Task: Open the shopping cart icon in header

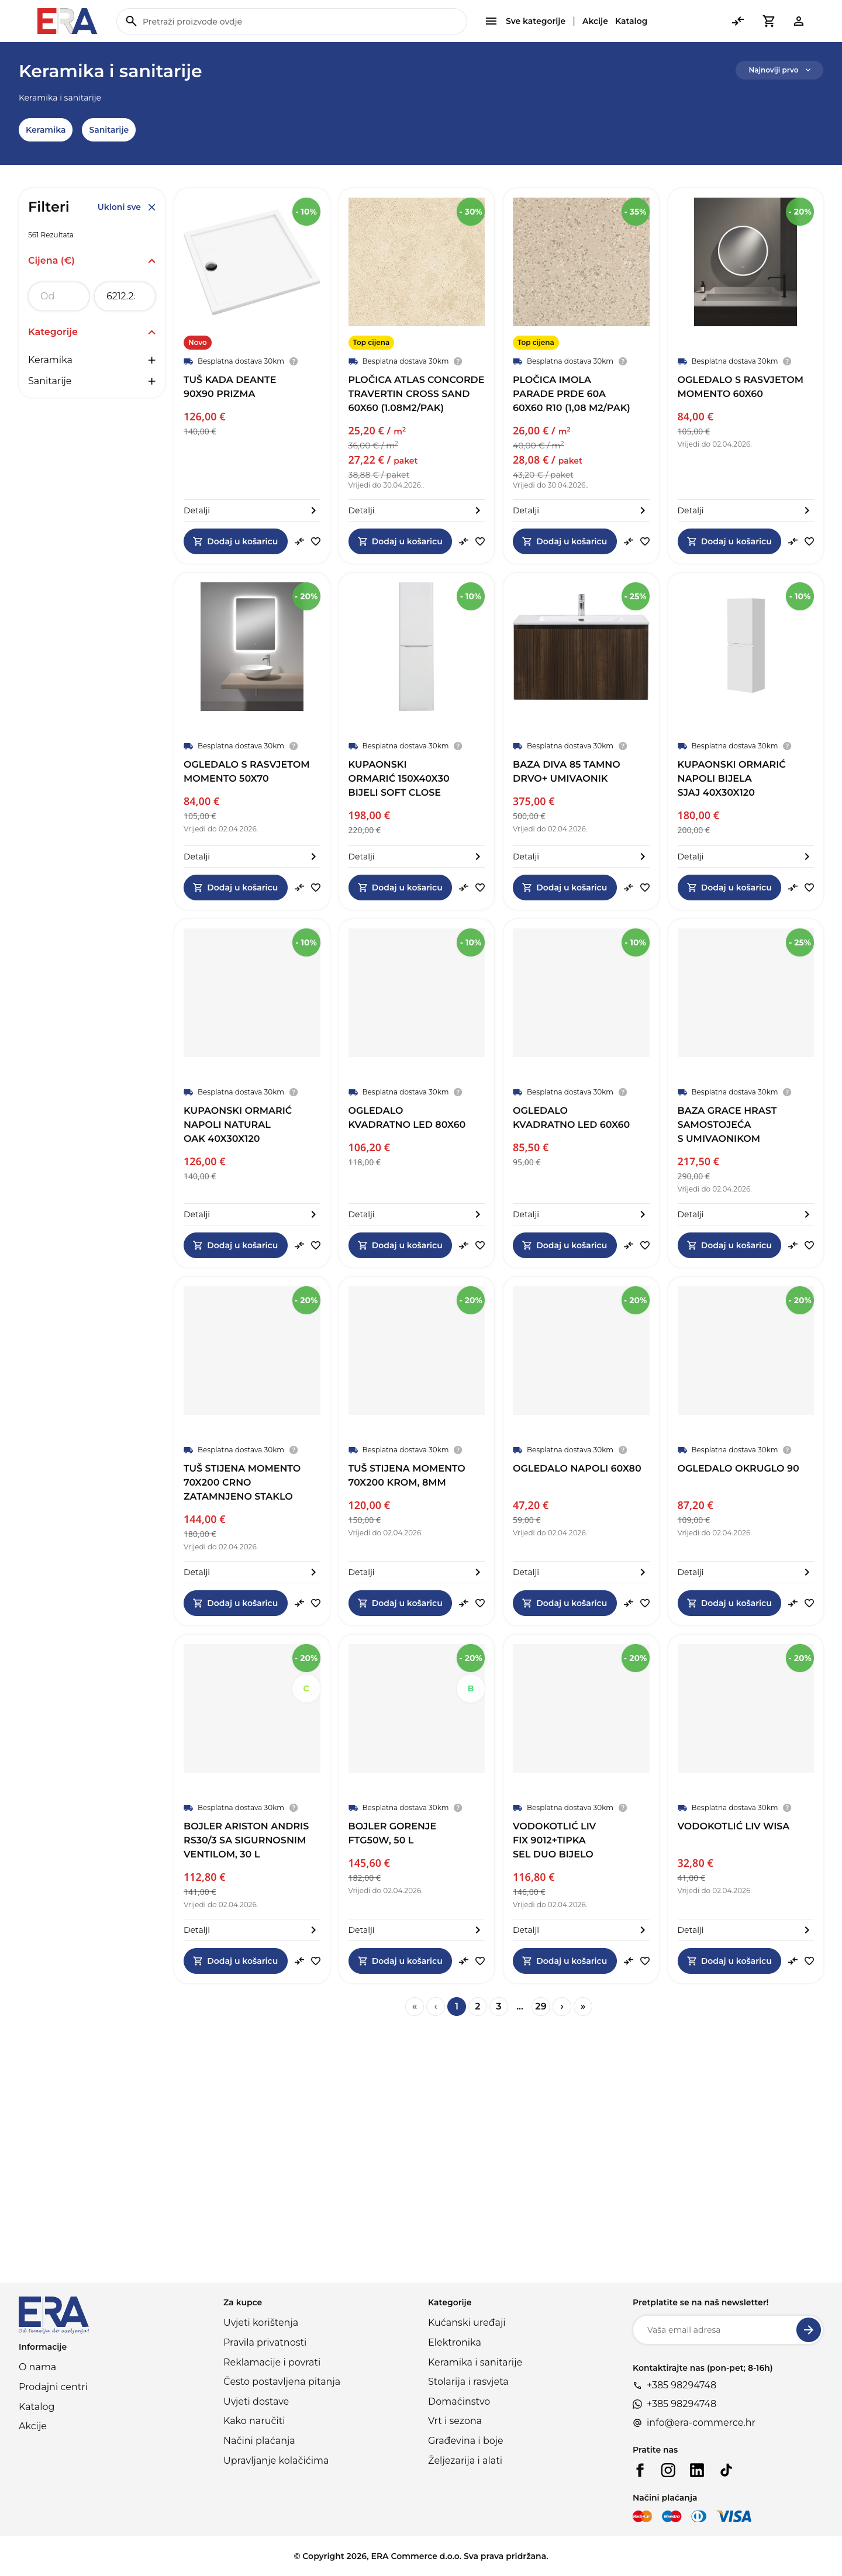Action: 768,21
